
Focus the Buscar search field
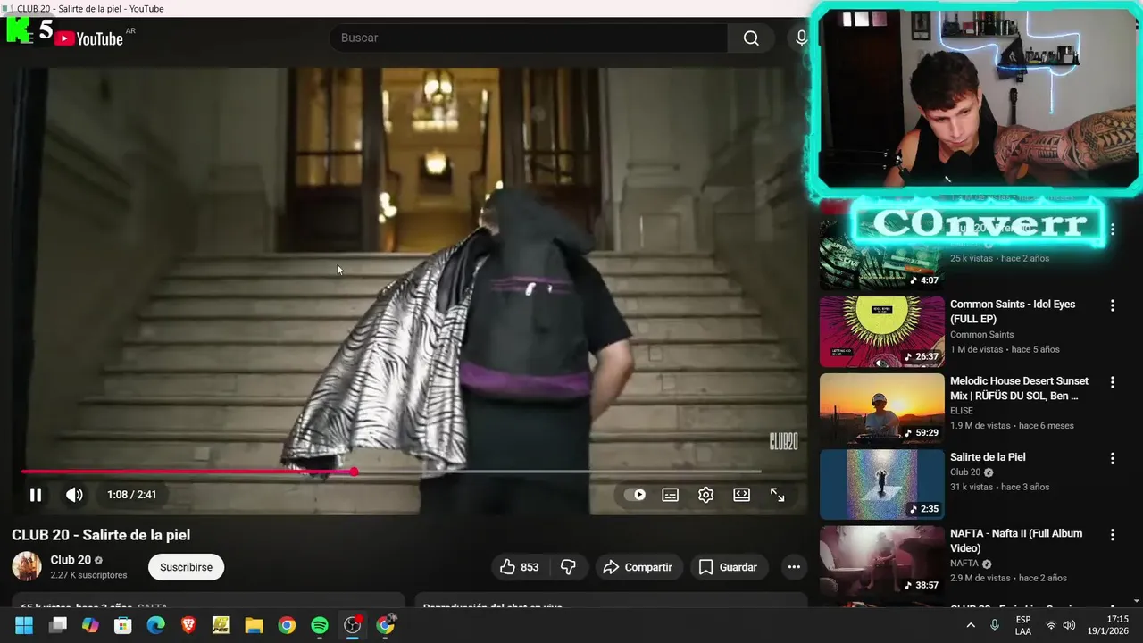(529, 38)
